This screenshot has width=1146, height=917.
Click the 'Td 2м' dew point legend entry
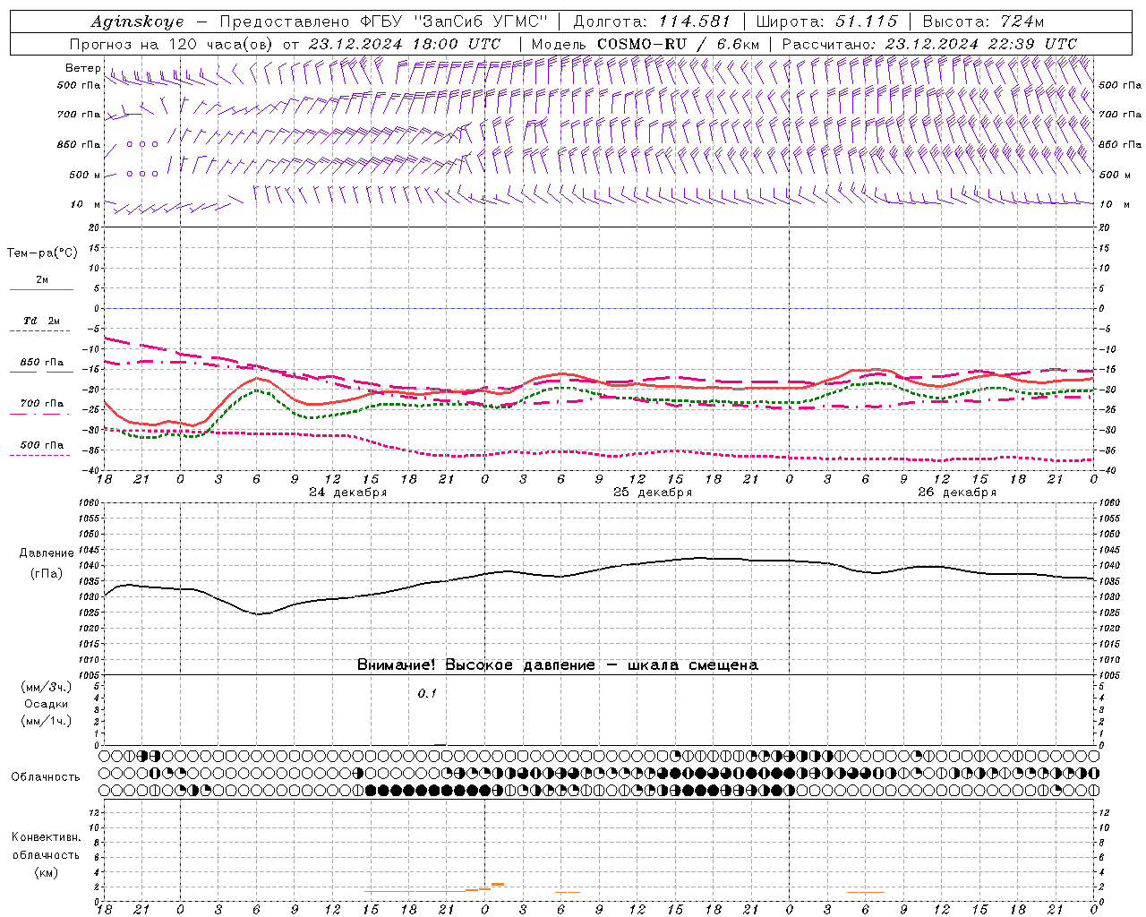[42, 321]
